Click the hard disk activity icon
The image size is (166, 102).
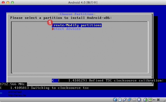pyautogui.click(x=115, y=100)
